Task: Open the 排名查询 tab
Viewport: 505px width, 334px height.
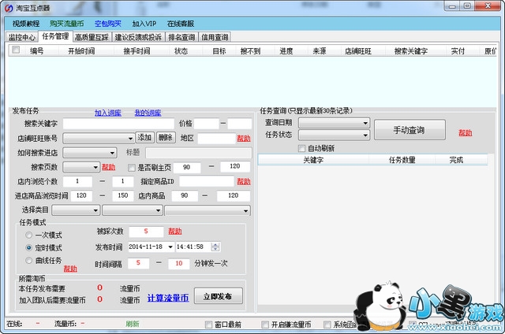Action: tap(182, 37)
